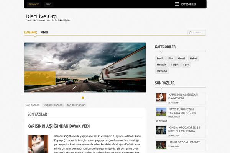Select Başlangıç in the black top bar
This screenshot has width=230, height=153.
pyautogui.click(x=34, y=4)
